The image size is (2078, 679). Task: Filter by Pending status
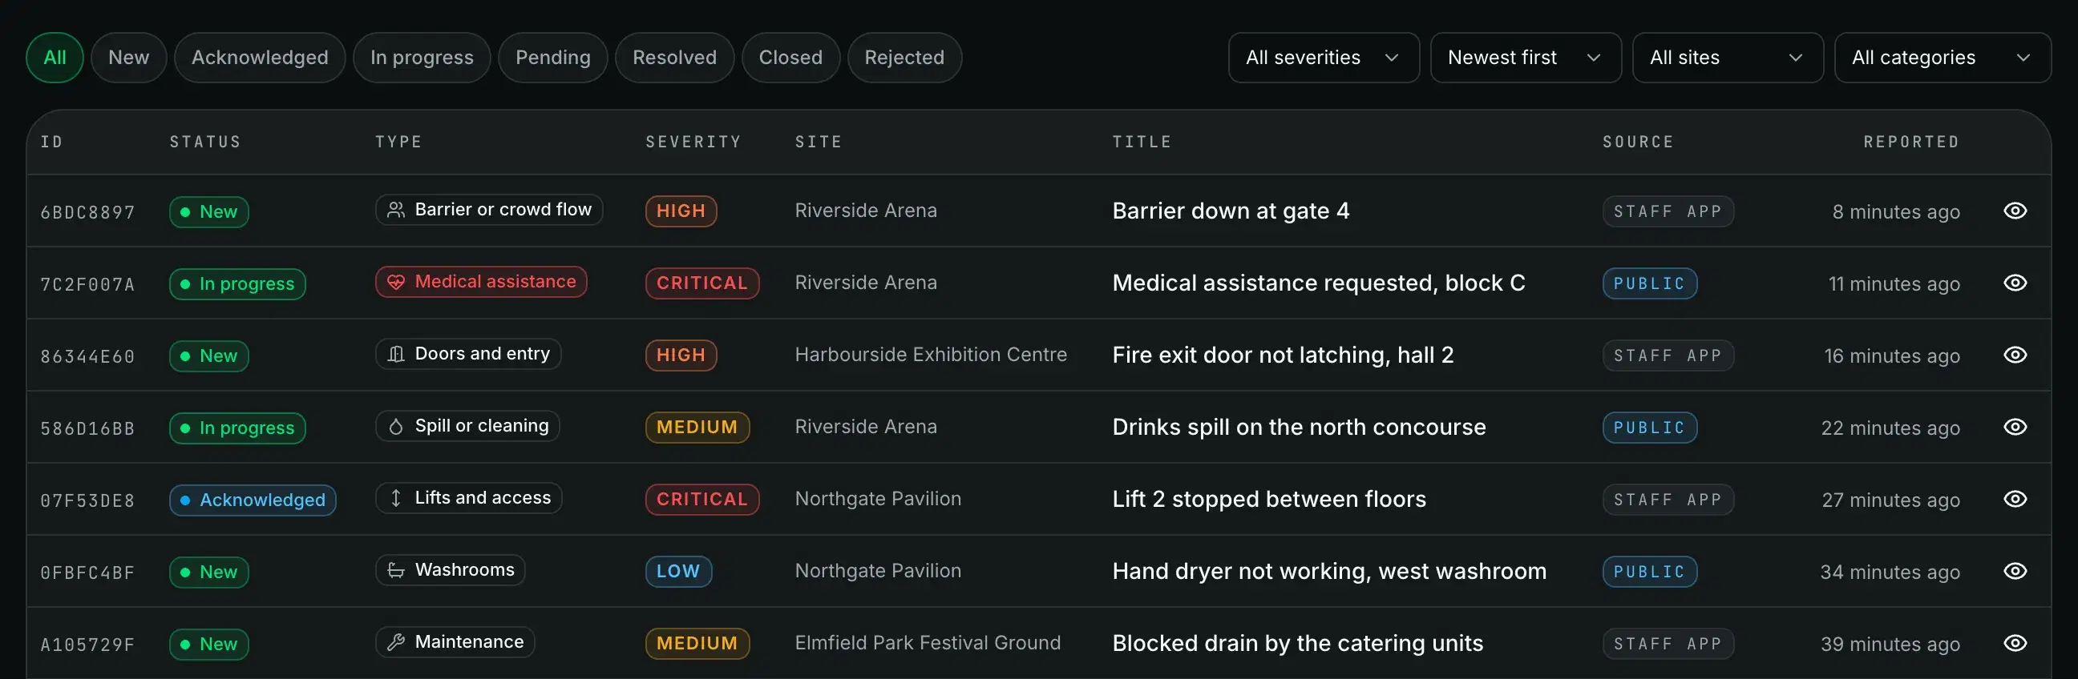(x=552, y=58)
